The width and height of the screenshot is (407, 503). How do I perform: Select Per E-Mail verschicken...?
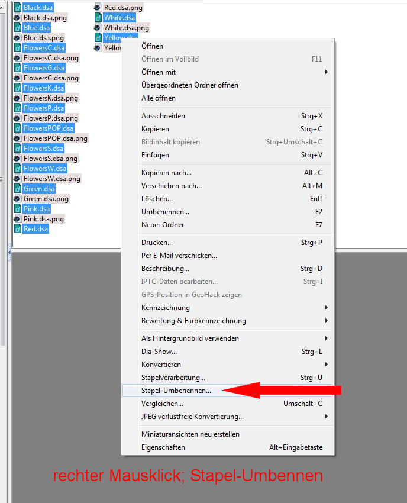click(228, 256)
